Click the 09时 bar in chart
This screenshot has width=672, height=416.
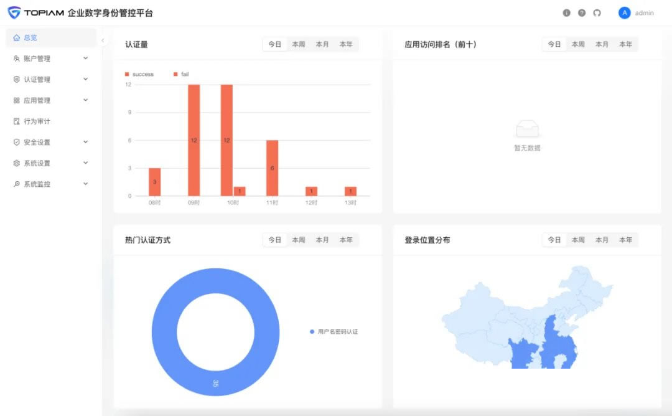coord(194,140)
